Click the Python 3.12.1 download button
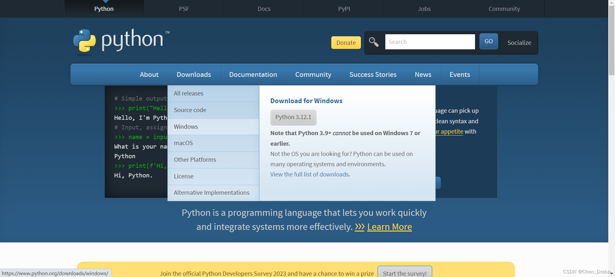The image size is (615, 277). pos(293,117)
